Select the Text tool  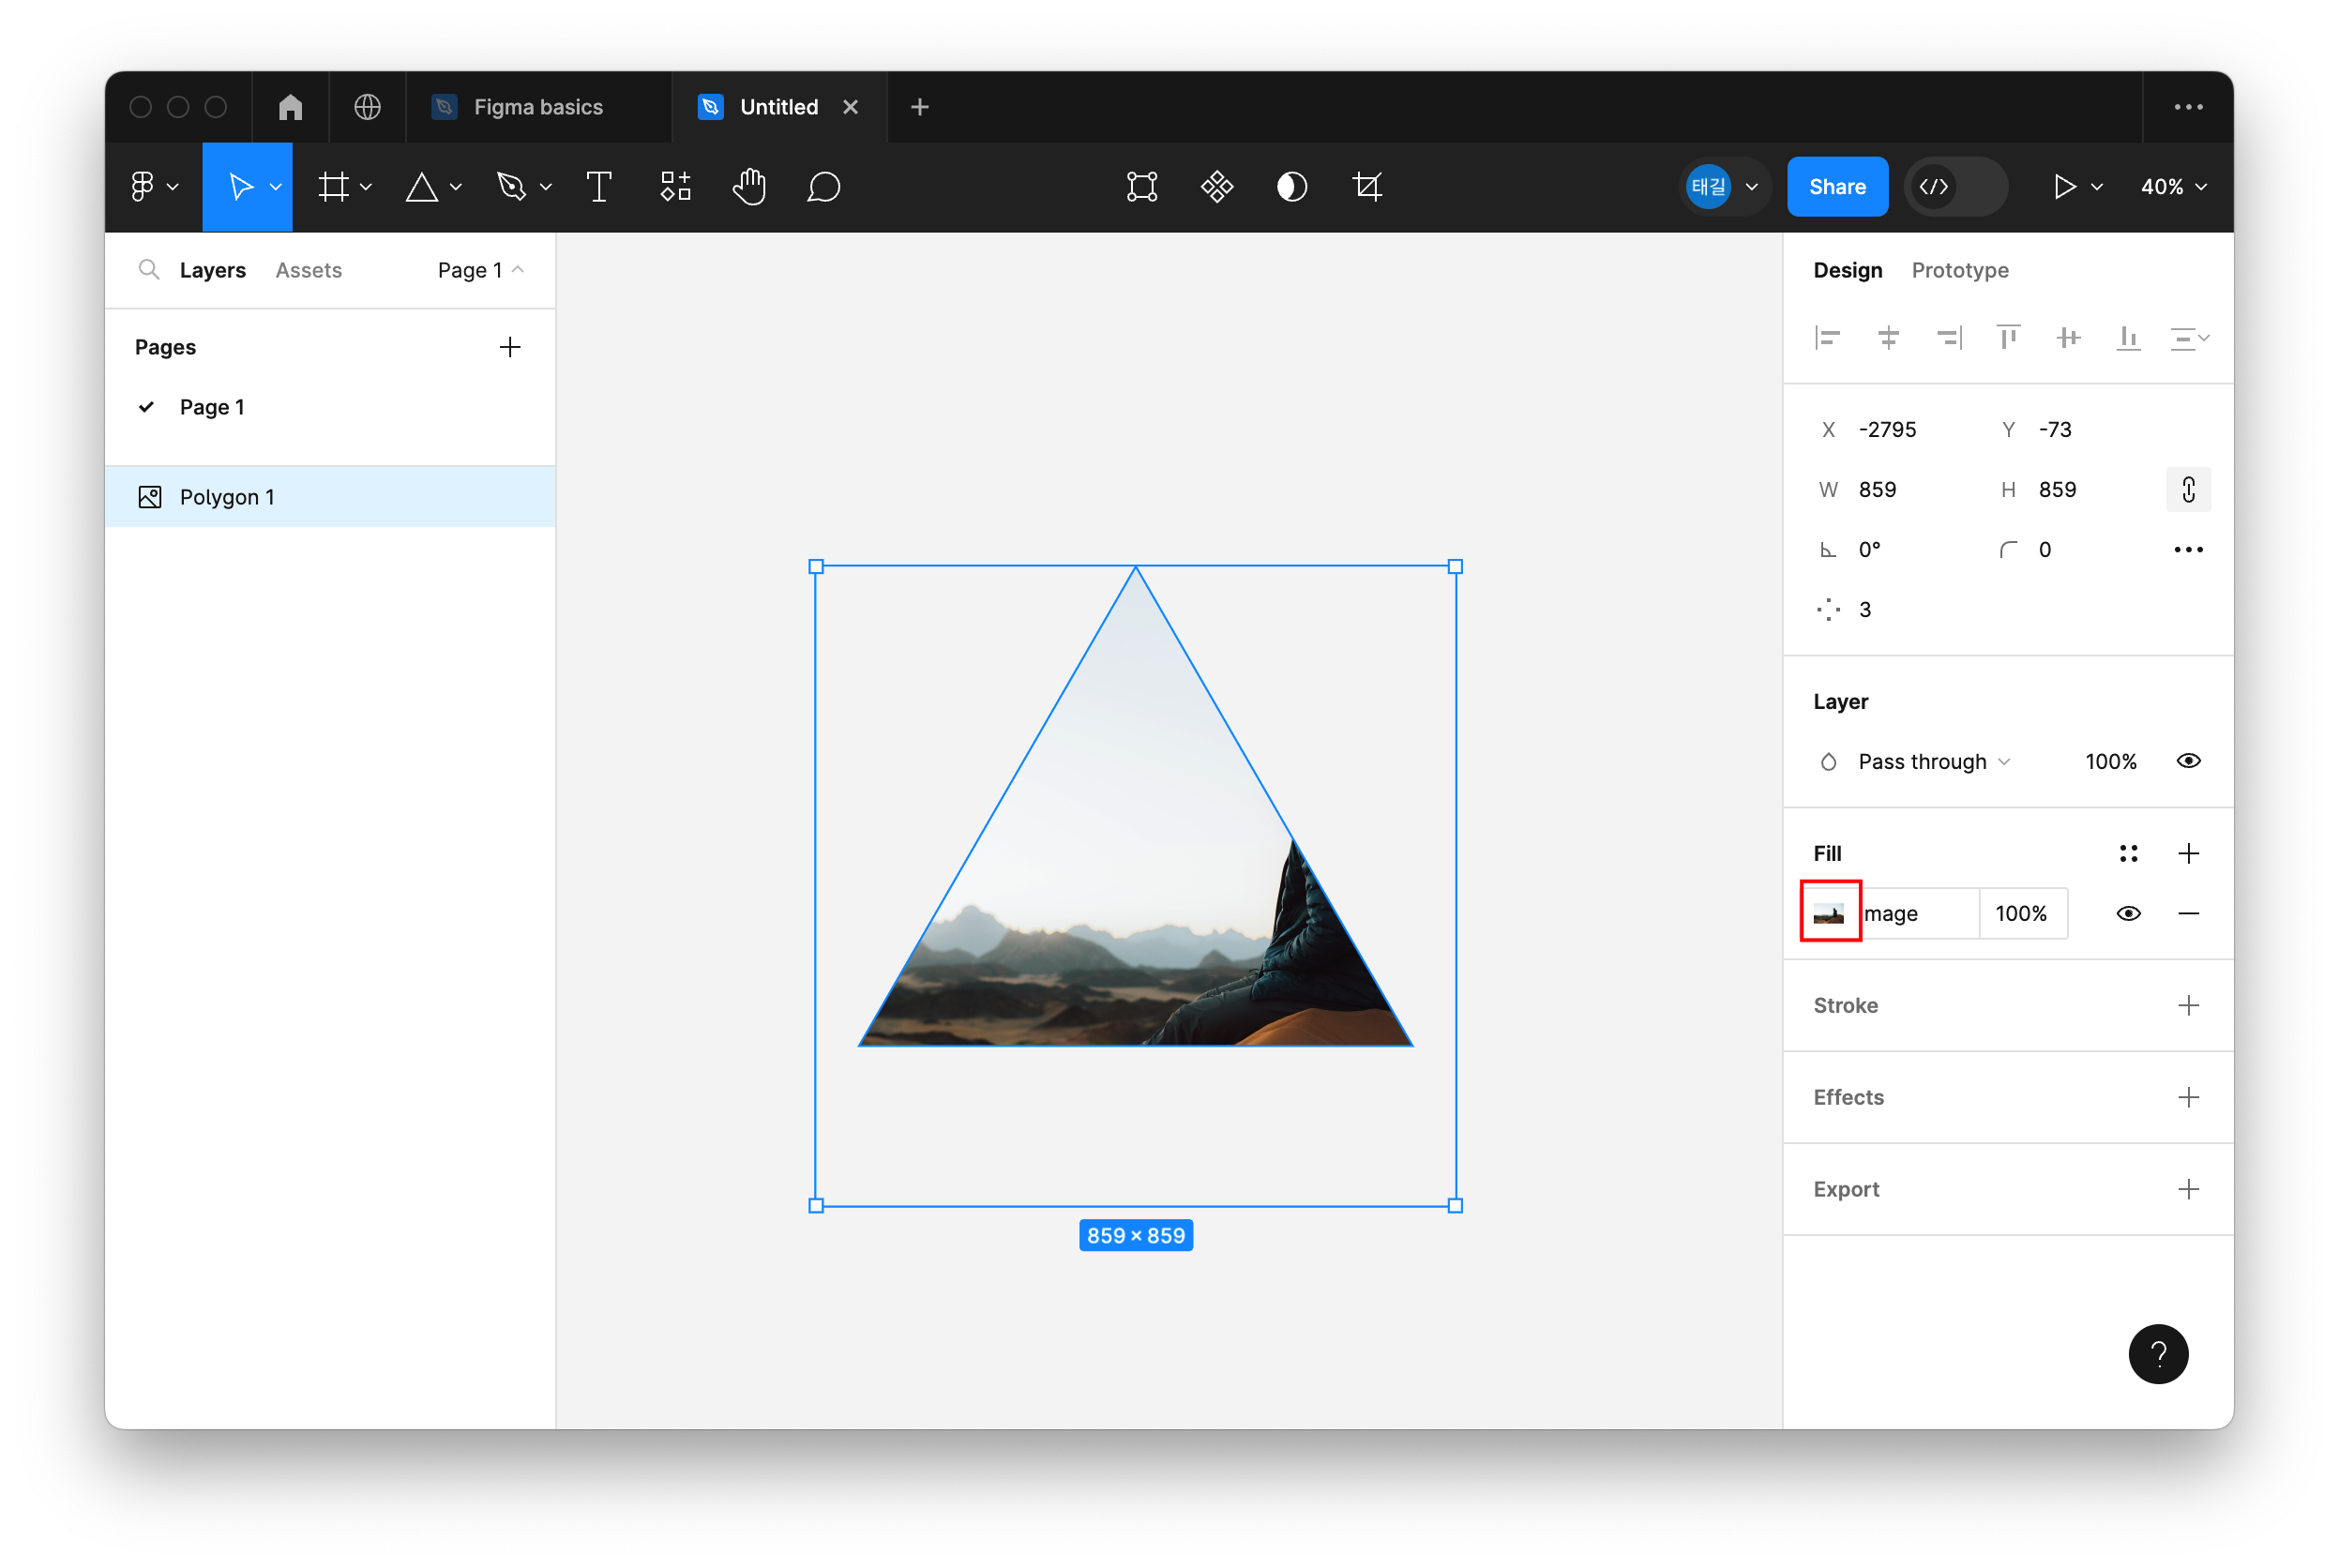598,187
